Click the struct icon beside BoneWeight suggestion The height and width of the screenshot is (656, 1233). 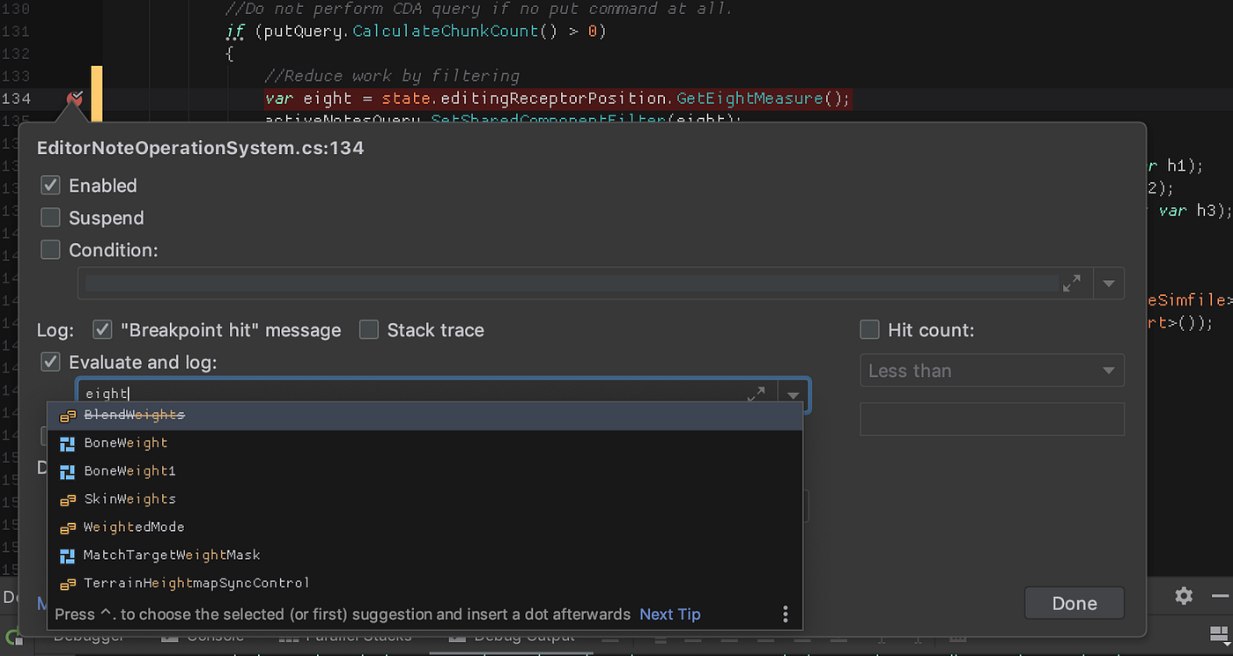[68, 442]
